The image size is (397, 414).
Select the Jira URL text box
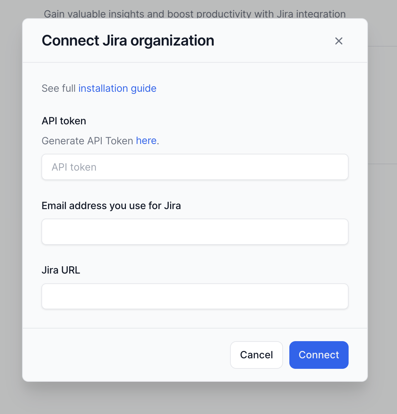195,296
